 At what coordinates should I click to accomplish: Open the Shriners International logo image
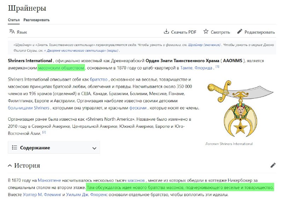[240, 109]
